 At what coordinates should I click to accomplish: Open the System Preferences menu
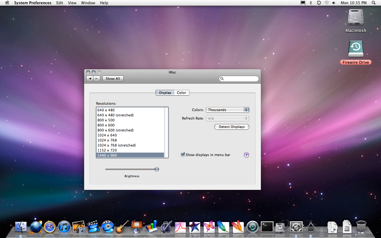pos(33,3)
